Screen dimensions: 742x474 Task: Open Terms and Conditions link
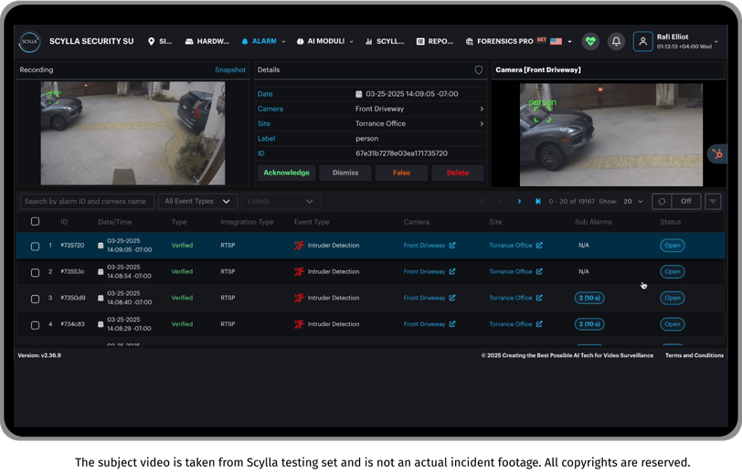(x=694, y=355)
